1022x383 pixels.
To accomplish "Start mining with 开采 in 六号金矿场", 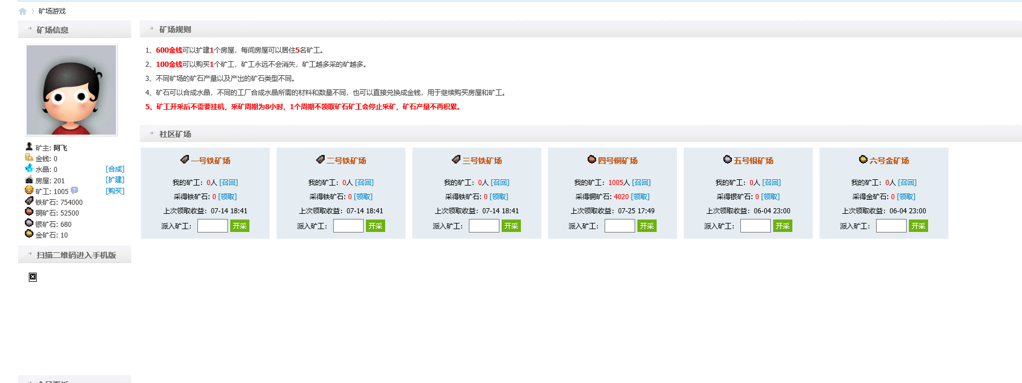I will click(918, 226).
